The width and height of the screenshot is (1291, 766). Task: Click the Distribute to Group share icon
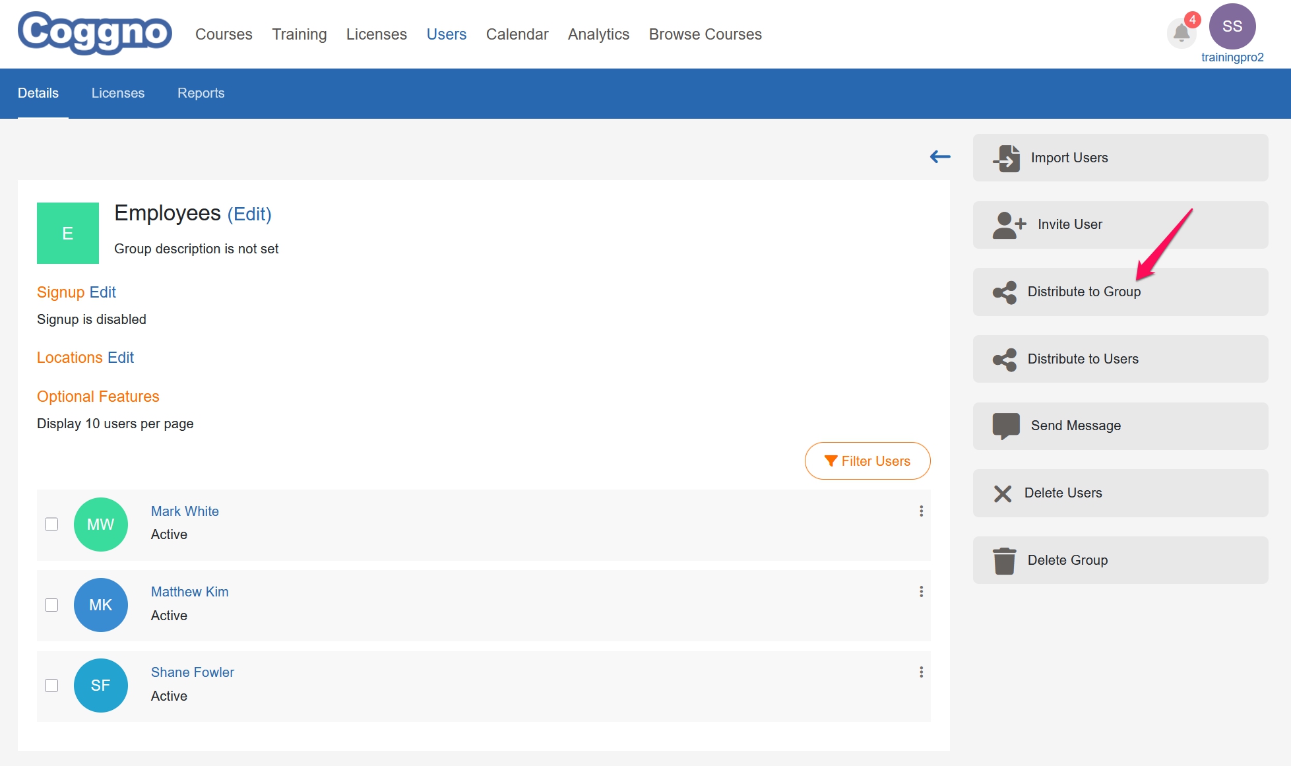[1005, 292]
